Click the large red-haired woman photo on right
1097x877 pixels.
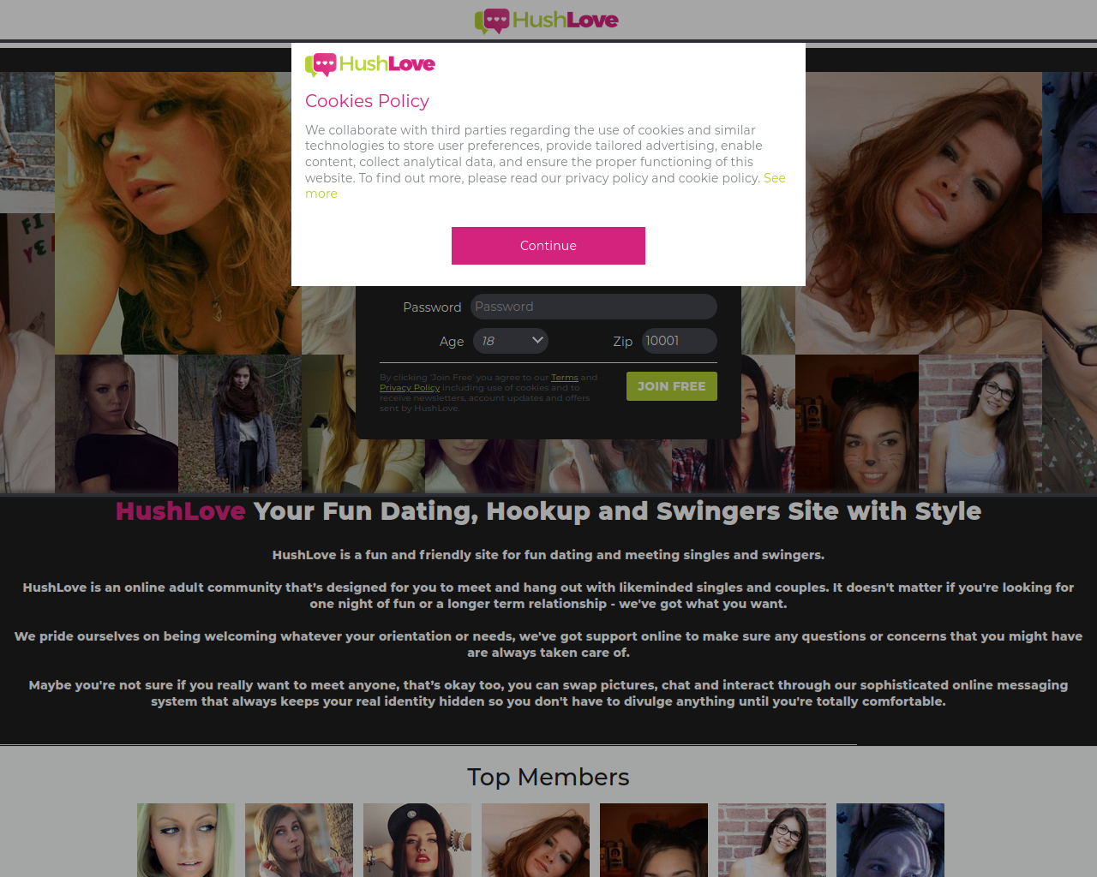[x=924, y=213]
